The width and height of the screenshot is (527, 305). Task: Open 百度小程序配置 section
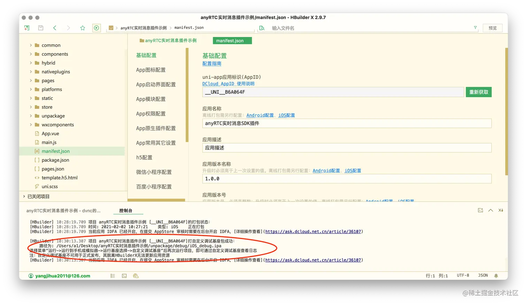pos(154,187)
